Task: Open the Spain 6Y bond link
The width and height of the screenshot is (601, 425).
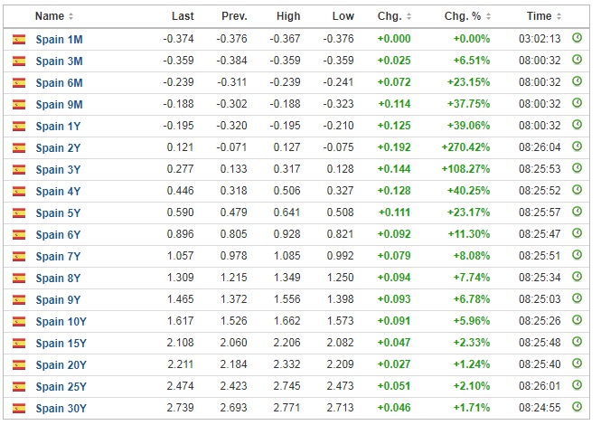Action: (58, 234)
